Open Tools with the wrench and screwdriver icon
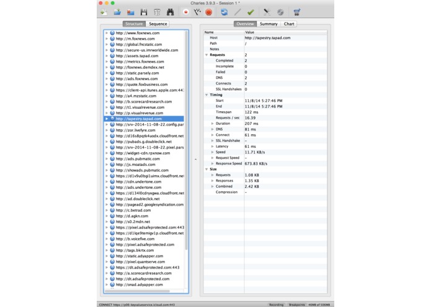Screen dimensions: 431x307 [267, 12]
